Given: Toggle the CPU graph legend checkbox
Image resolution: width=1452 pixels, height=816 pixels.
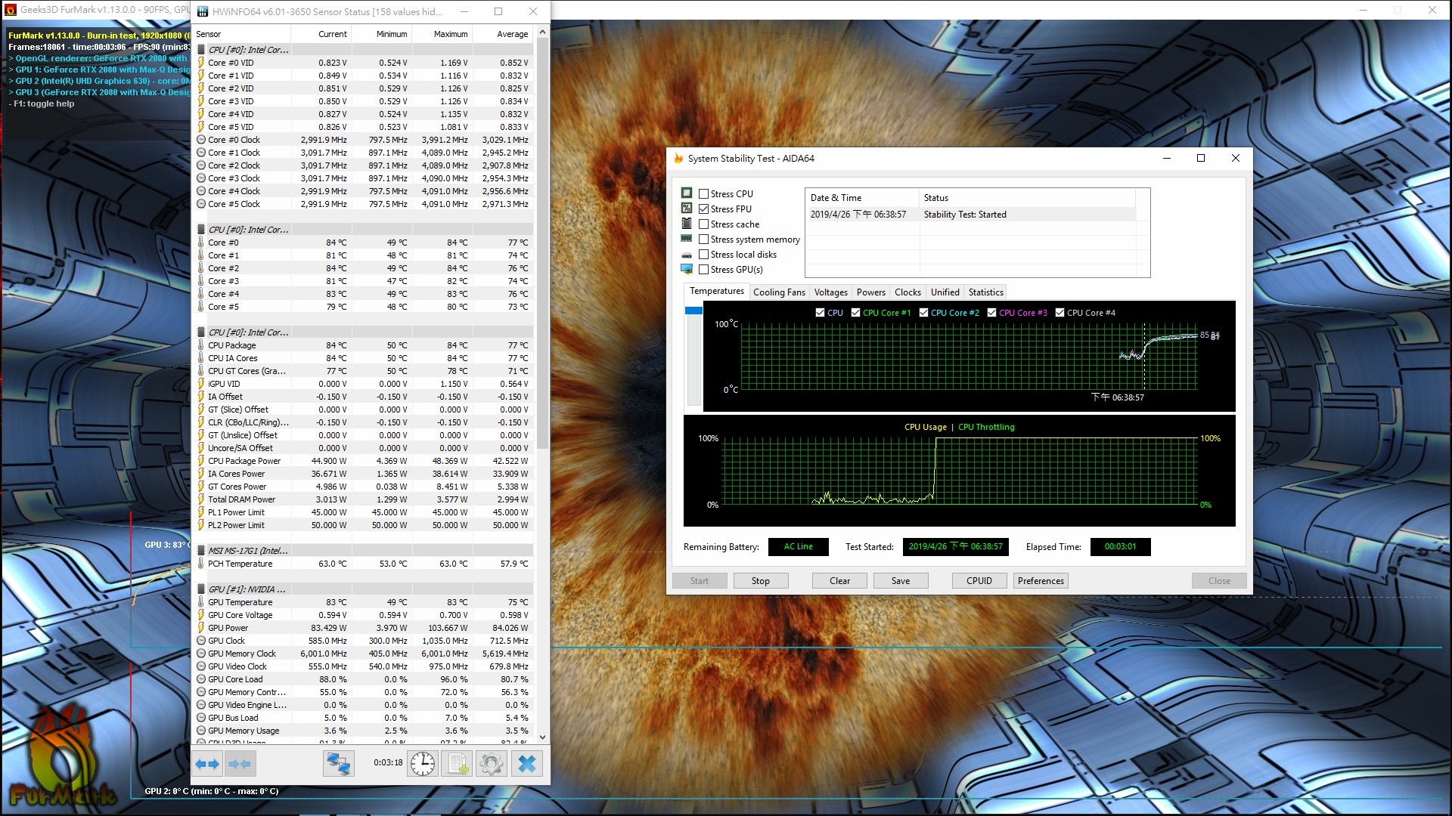Looking at the screenshot, I should tap(821, 313).
